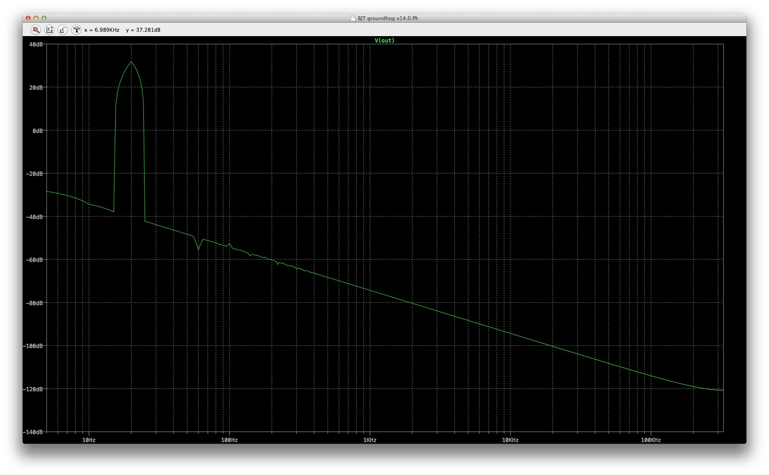Click the peak of the green spectrum trace

coord(131,62)
